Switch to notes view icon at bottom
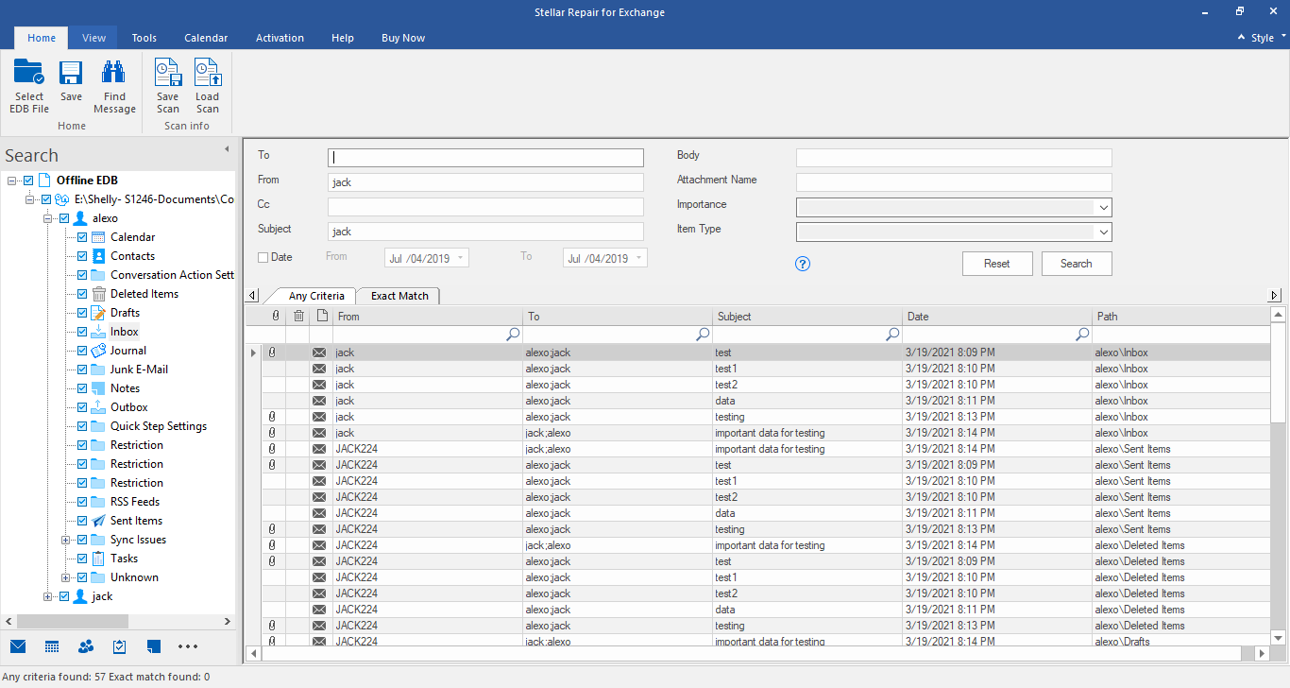1290x688 pixels. point(154,646)
